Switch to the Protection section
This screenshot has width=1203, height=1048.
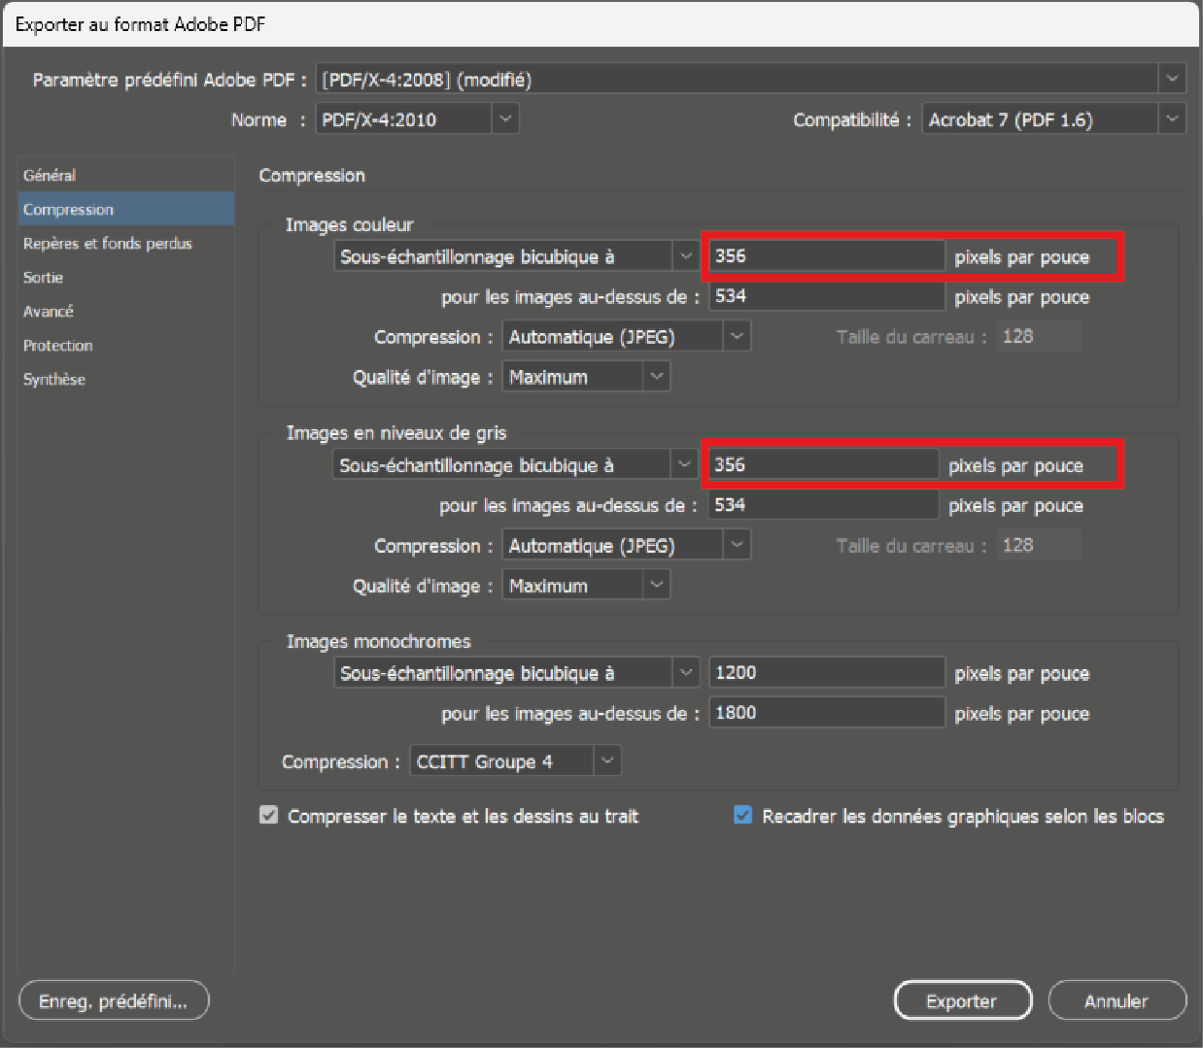tap(58, 346)
